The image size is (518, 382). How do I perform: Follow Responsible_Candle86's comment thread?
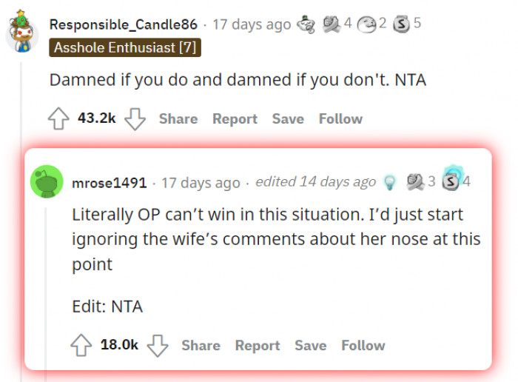(340, 118)
